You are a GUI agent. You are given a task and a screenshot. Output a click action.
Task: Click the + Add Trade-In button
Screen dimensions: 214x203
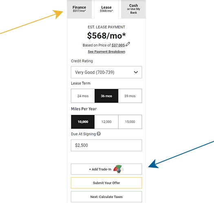tap(106, 169)
